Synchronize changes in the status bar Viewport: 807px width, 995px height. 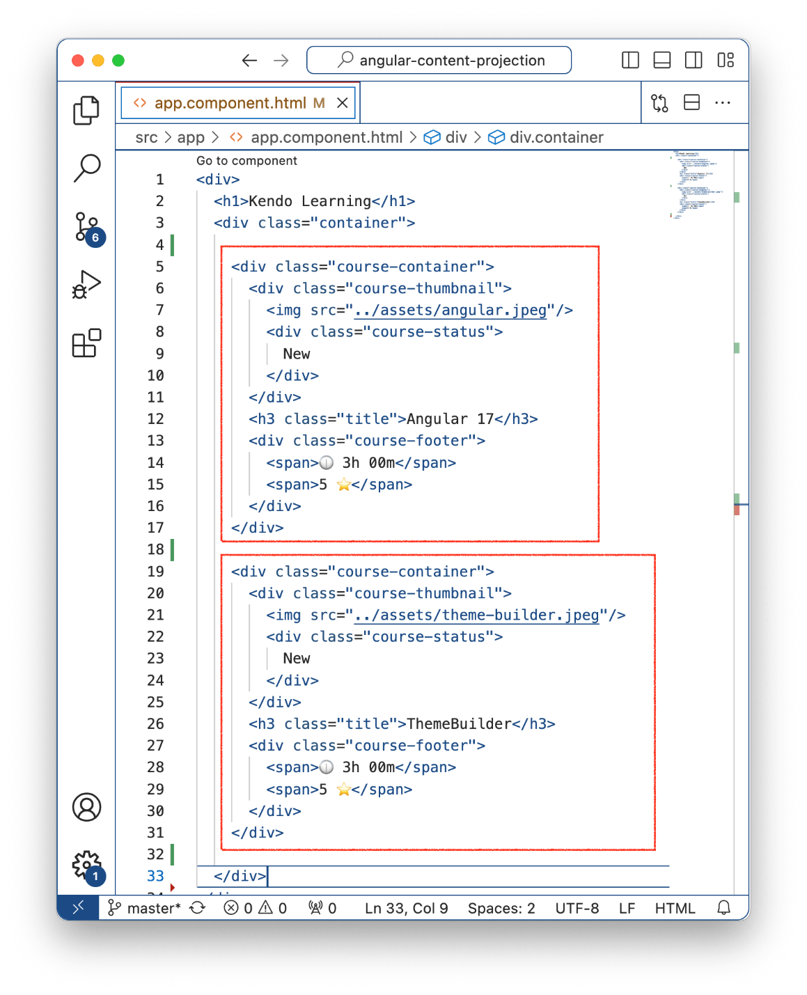click(198, 908)
